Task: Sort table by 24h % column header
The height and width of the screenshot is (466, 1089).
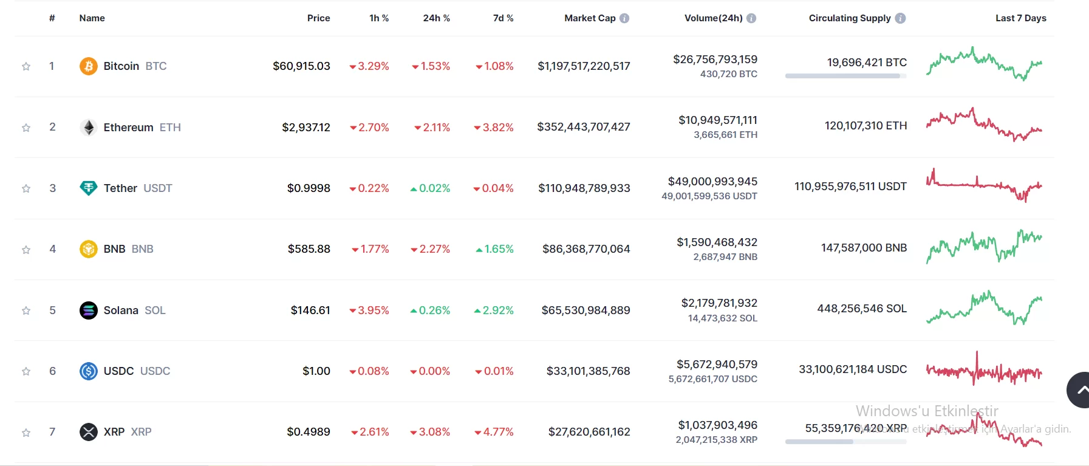Action: click(436, 18)
